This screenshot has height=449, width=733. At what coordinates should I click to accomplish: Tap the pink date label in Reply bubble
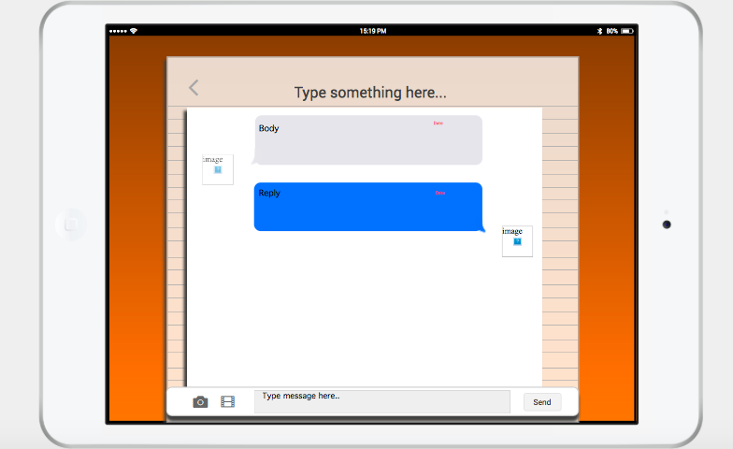pos(439,193)
